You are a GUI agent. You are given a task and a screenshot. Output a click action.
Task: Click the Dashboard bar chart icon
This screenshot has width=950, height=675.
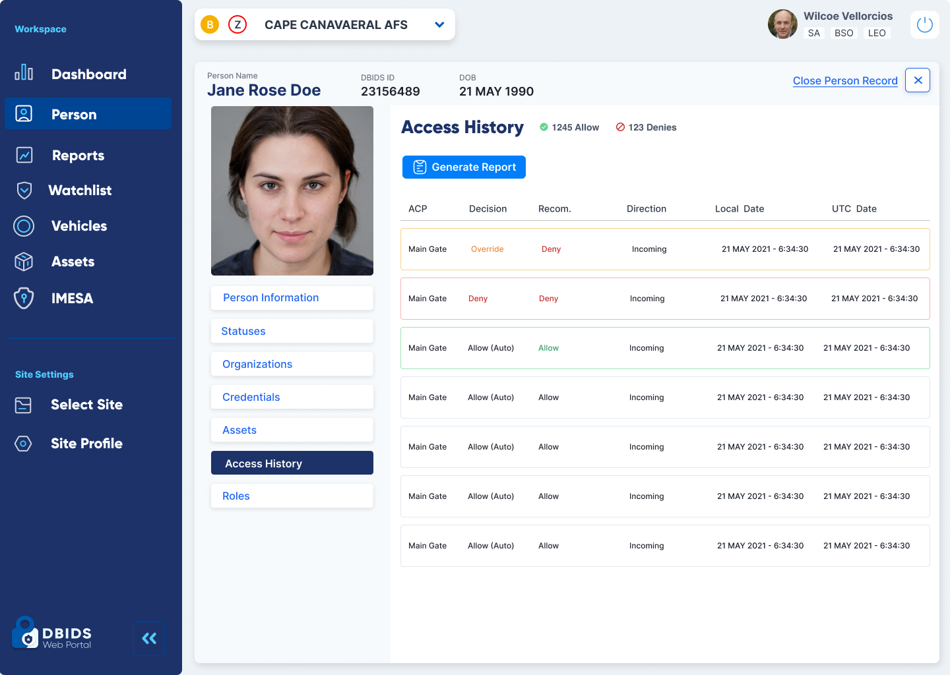click(24, 73)
